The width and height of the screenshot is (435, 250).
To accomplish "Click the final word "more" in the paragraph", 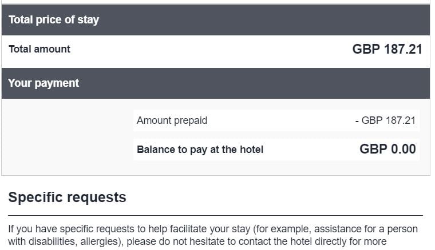I will coord(374,241).
